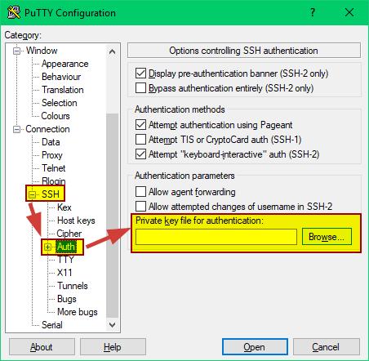Viewport: 369px width, 361px height.
Task: Click the Cancel button
Action: click(x=326, y=347)
